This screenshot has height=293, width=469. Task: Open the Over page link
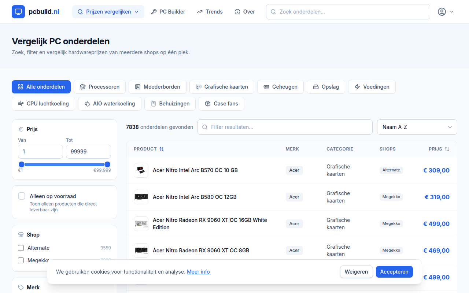(245, 12)
